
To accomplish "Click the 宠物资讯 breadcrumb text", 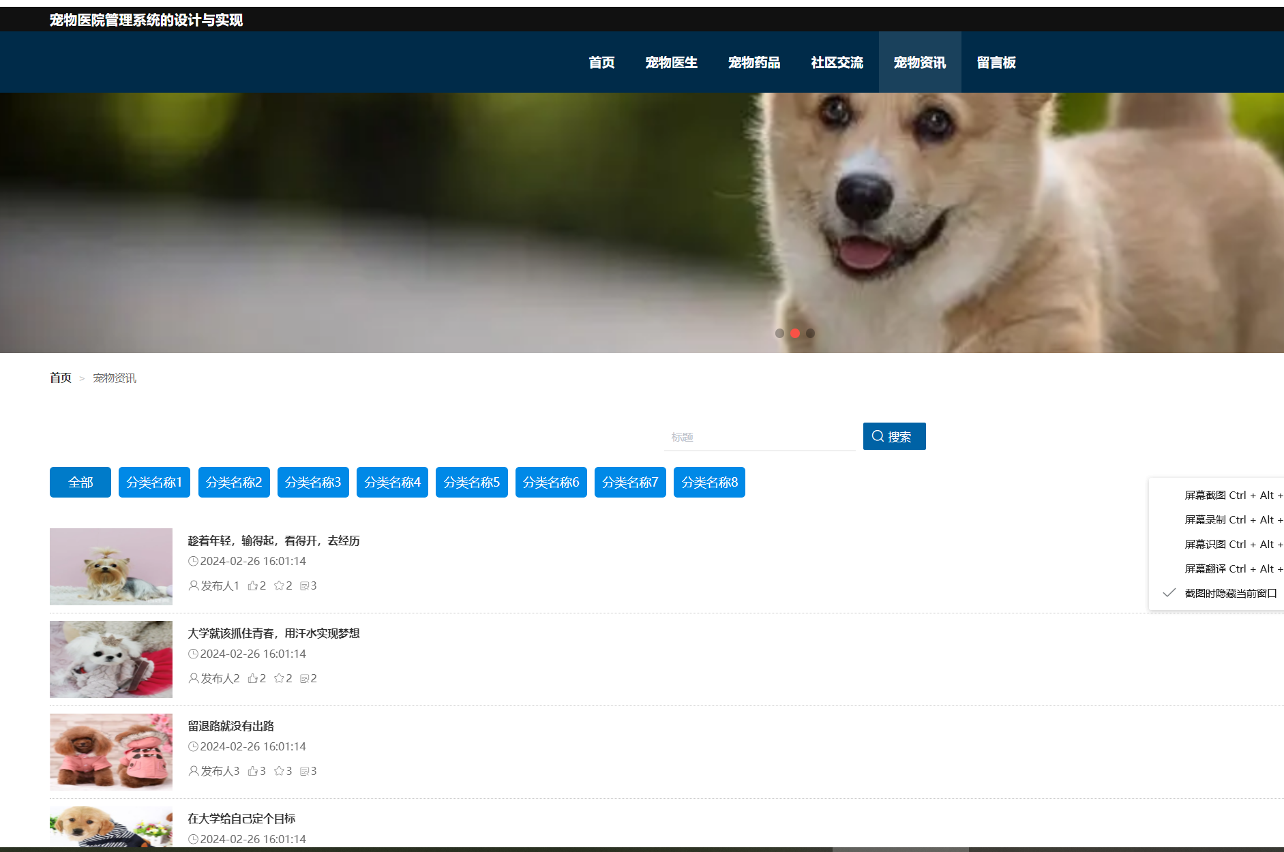I will 115,378.
